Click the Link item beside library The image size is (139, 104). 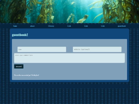click(x=69, y=26)
